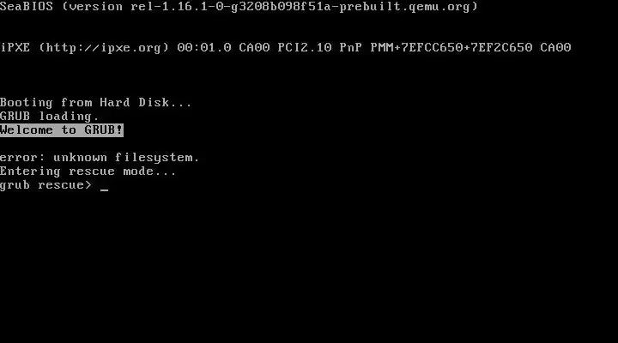This screenshot has width=618, height=343.
Task: Click the grub rescue> prompt
Action: [45, 185]
